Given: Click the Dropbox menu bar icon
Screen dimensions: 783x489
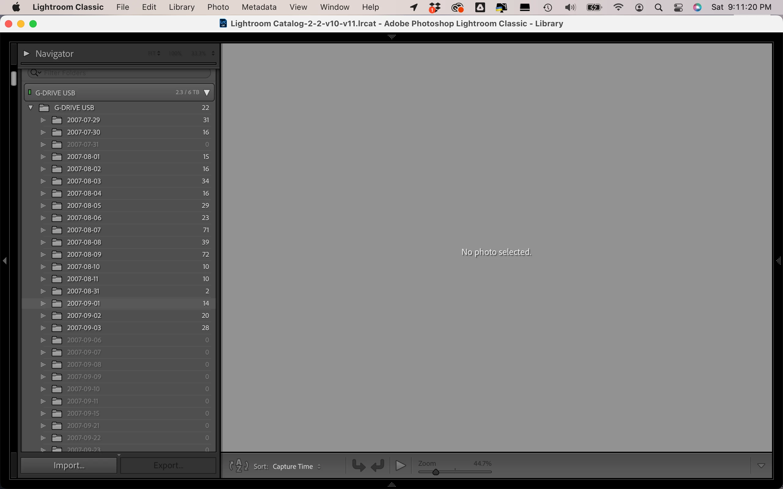Looking at the screenshot, I should pyautogui.click(x=435, y=7).
